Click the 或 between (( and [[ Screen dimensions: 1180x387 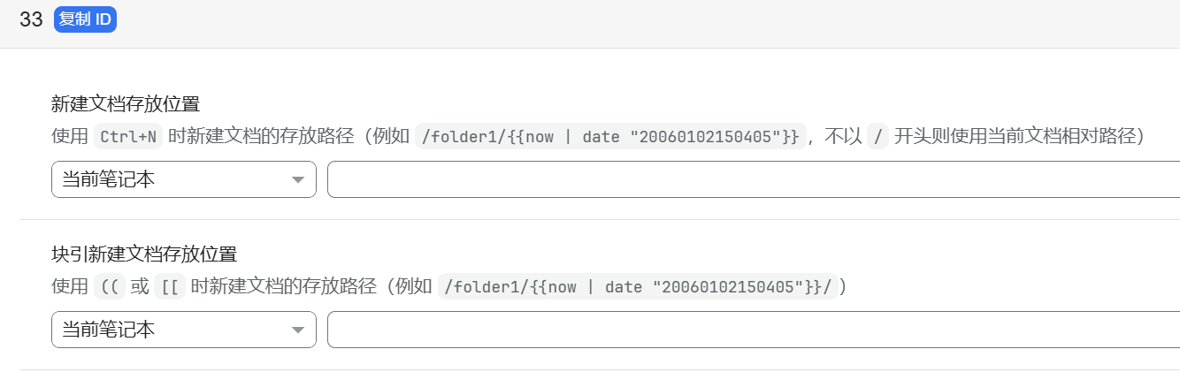point(139,286)
